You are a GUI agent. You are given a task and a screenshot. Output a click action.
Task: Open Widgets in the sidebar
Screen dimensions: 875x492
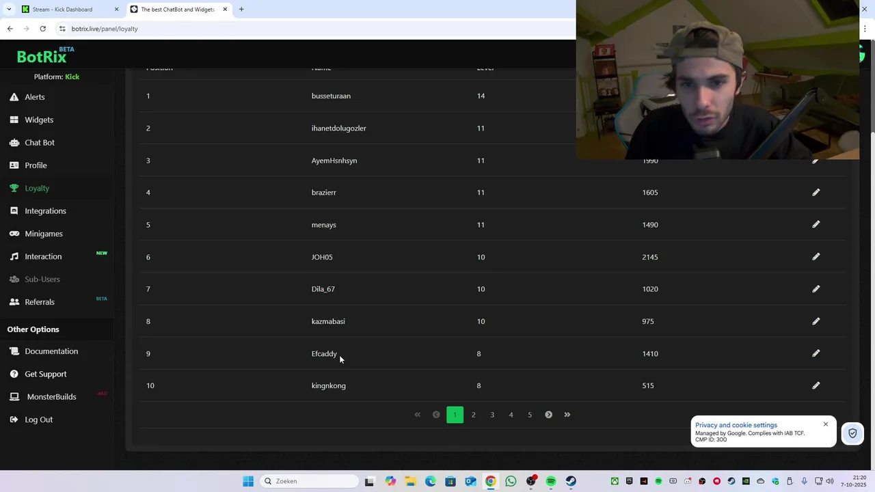pyautogui.click(x=39, y=120)
